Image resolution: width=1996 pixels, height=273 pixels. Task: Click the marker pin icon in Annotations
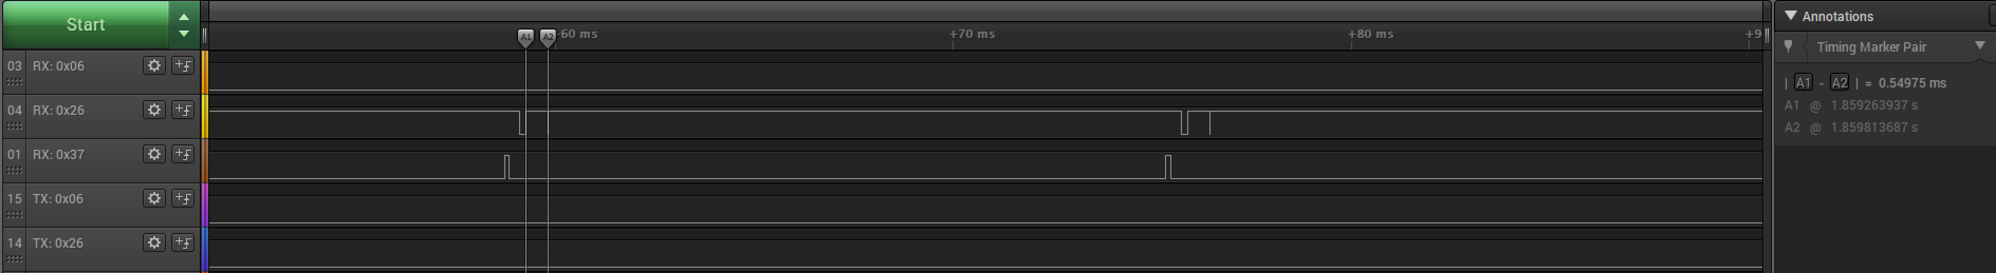coord(1788,47)
